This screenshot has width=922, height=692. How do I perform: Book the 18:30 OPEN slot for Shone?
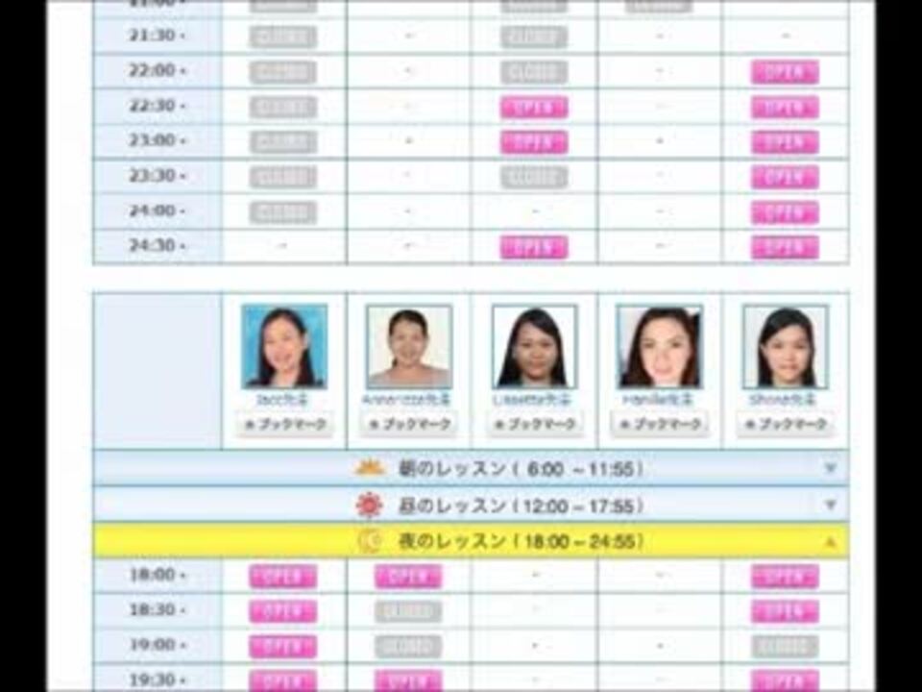785,611
